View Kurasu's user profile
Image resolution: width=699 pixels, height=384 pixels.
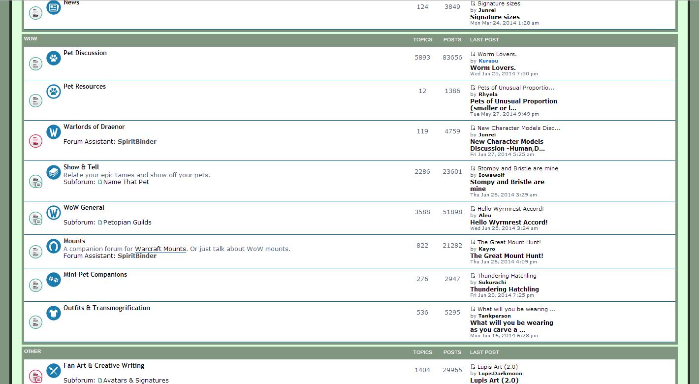(488, 61)
